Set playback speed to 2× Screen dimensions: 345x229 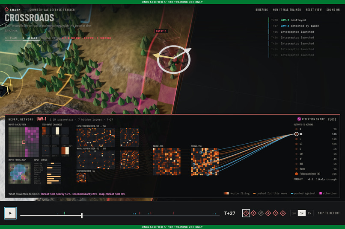click(309, 213)
